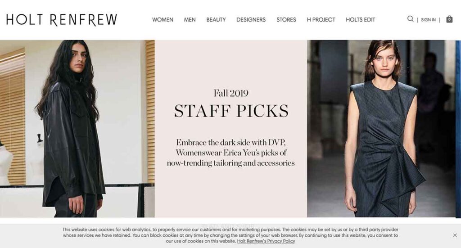Click the cookie notice text banner
The width and height of the screenshot is (461, 248).
[x=230, y=235]
